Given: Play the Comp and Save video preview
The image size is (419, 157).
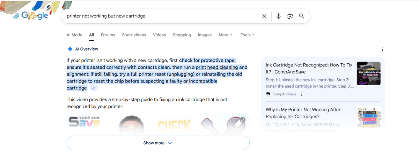Looking at the screenshot, I should pyautogui.click(x=158, y=124).
